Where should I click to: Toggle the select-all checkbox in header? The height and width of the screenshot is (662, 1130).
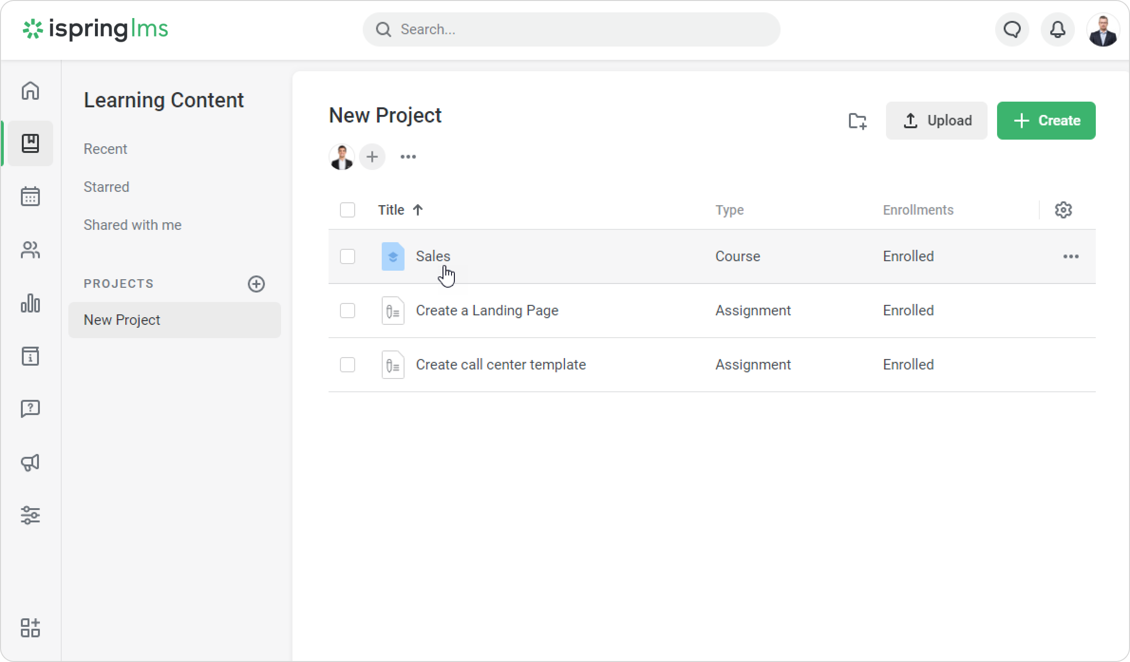click(x=348, y=210)
